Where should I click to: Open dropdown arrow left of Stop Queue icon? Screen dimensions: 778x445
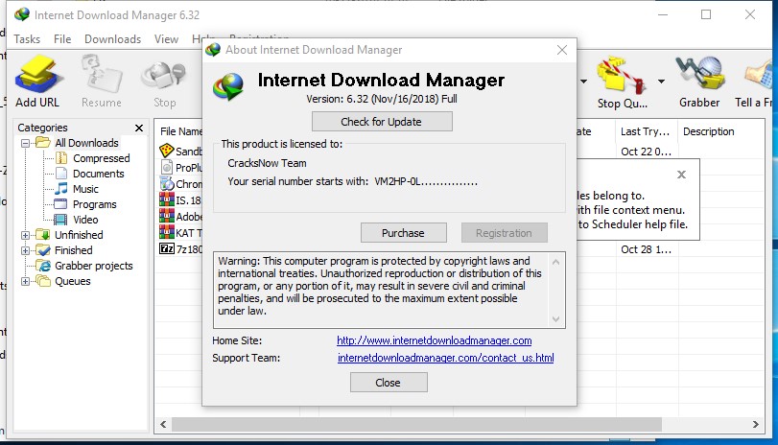coord(583,82)
